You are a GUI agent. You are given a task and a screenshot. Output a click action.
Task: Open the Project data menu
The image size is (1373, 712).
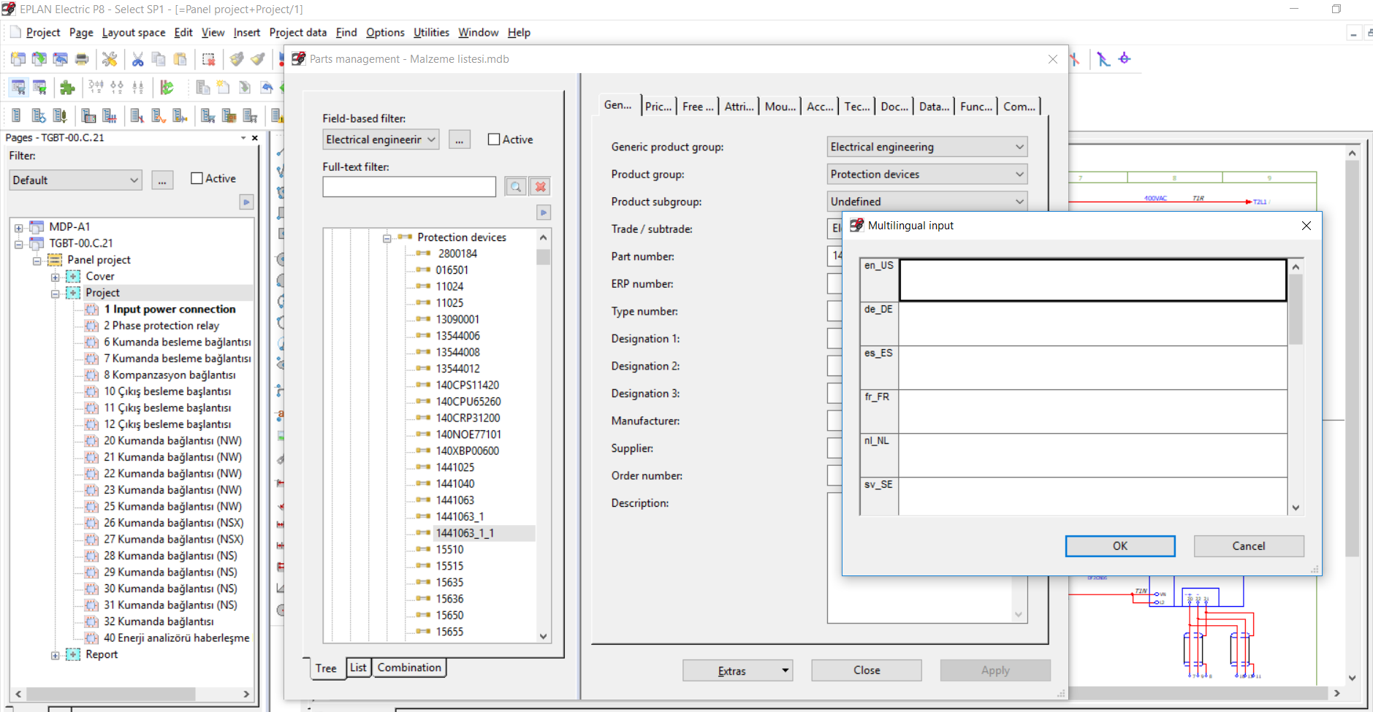(298, 33)
